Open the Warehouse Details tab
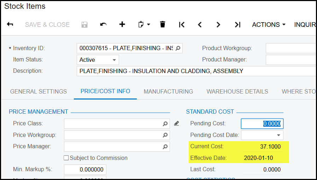This screenshot has height=180, width=317. click(237, 91)
